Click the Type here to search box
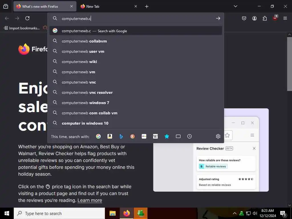The image size is (292, 219). (x=59, y=213)
